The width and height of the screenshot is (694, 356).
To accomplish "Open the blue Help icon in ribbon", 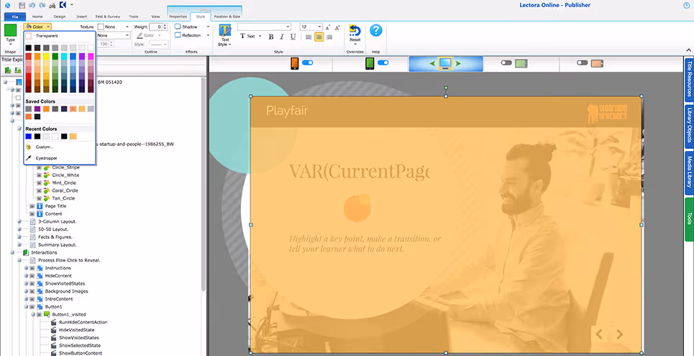I will click(376, 30).
